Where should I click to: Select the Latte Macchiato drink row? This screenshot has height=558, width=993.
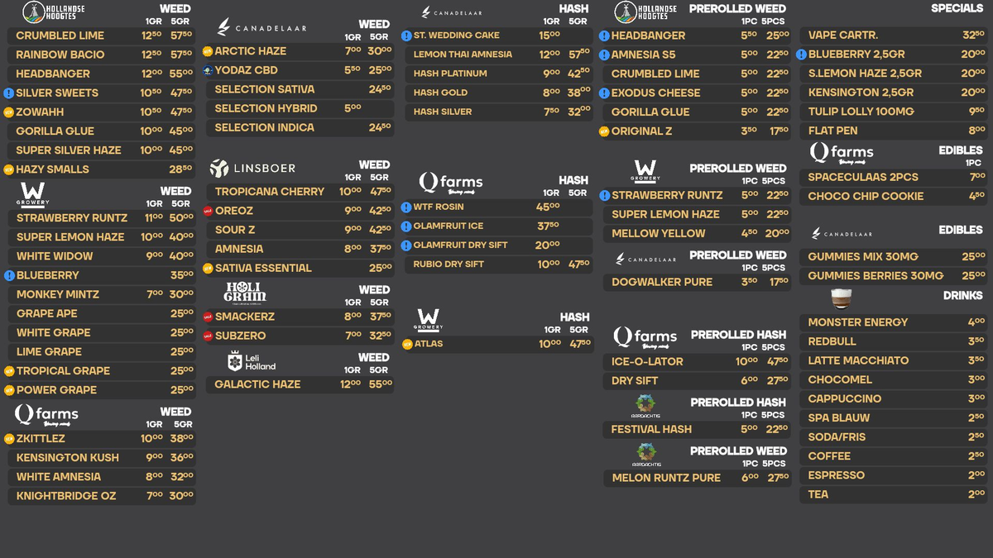(x=895, y=360)
